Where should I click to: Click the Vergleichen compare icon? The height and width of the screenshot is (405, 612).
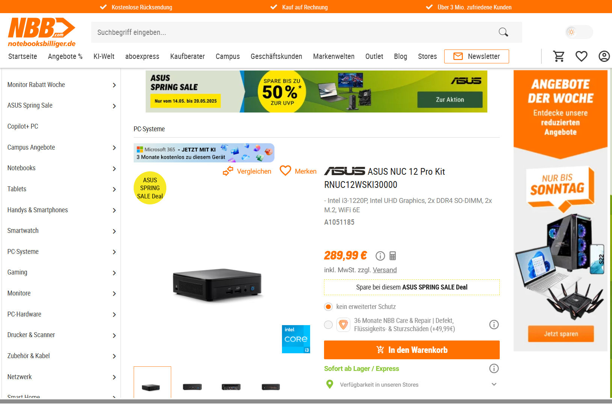coord(228,171)
